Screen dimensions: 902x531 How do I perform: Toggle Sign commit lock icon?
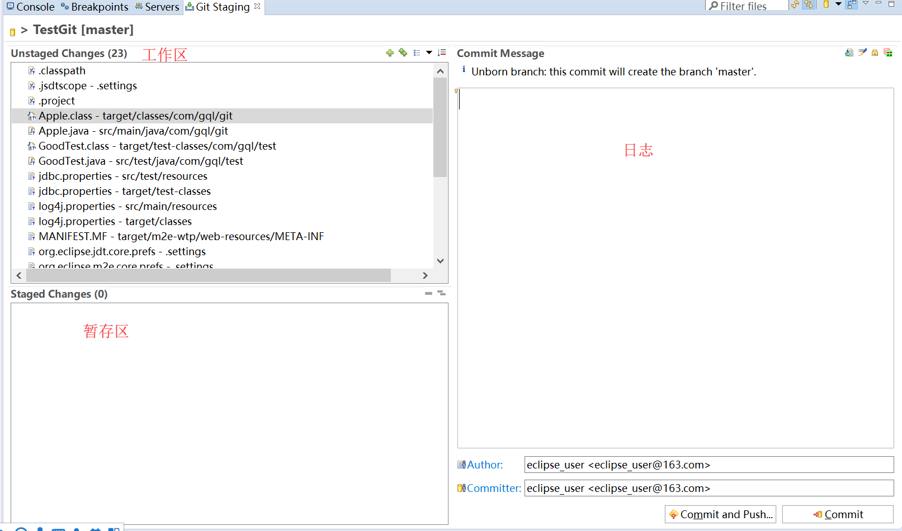click(x=875, y=52)
